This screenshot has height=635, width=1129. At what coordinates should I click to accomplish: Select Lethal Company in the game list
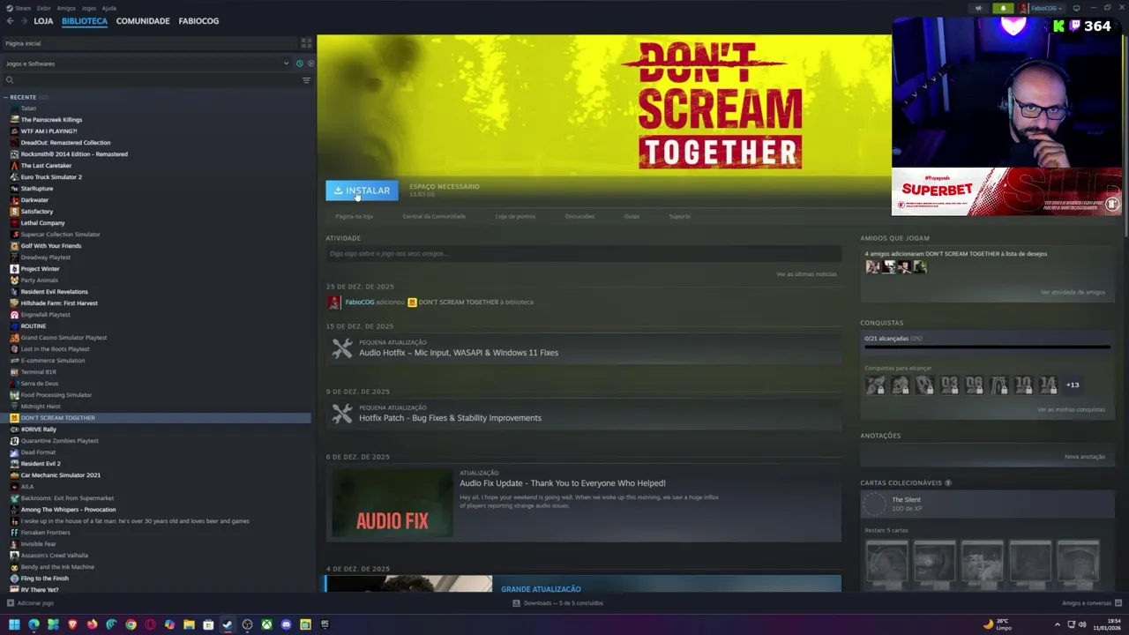(42, 223)
